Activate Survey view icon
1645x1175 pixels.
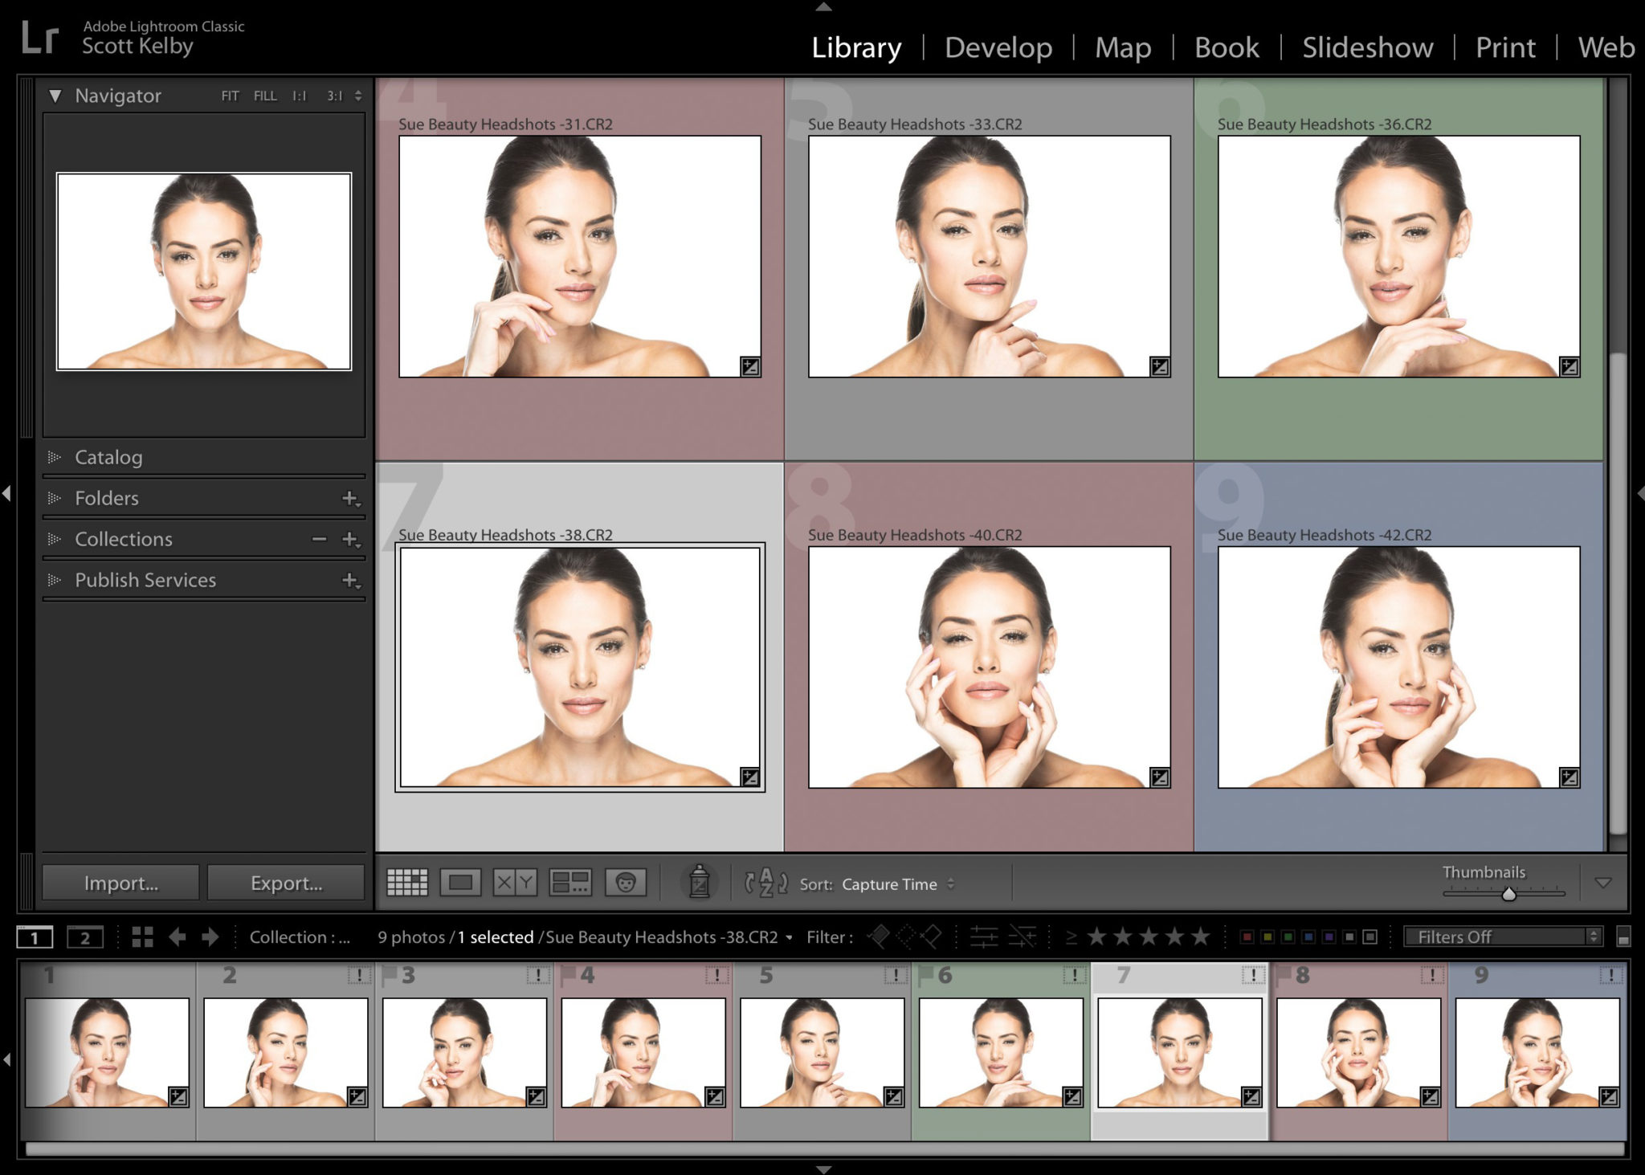[571, 883]
